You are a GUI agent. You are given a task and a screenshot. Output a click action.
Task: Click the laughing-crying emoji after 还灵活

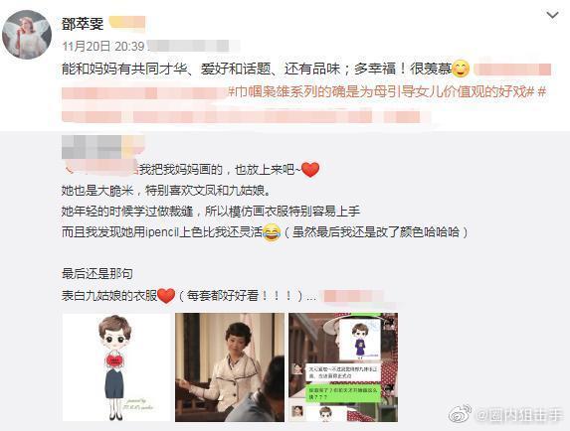272,232
